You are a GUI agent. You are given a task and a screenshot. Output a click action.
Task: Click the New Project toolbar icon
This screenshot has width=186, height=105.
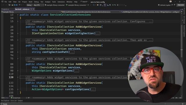pos(9,5)
